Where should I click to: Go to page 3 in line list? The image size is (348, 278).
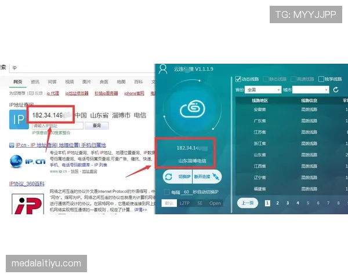click(x=288, y=203)
